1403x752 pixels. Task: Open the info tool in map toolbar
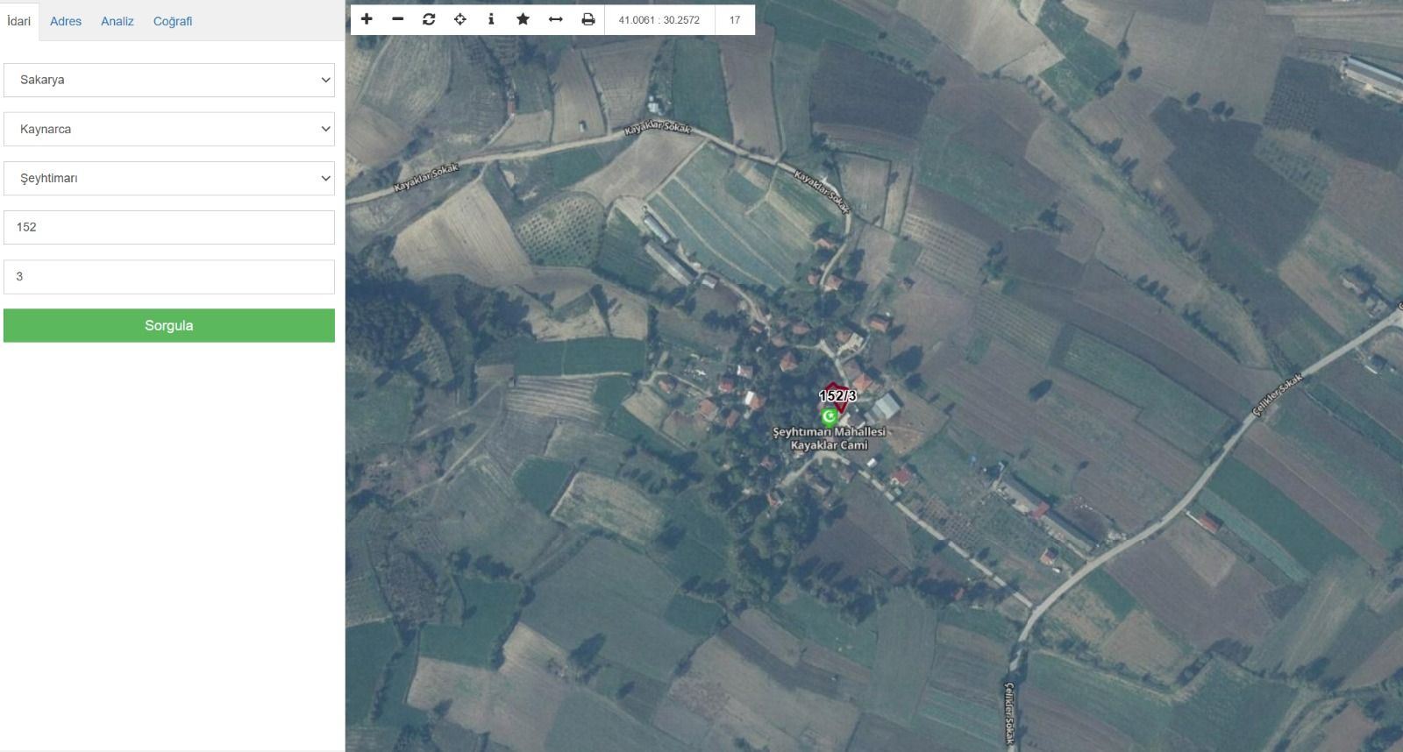pyautogui.click(x=491, y=19)
